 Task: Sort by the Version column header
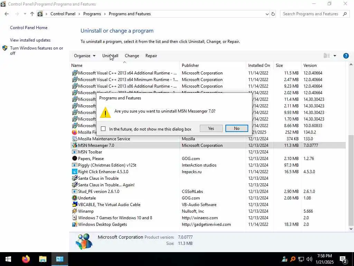coord(323,65)
